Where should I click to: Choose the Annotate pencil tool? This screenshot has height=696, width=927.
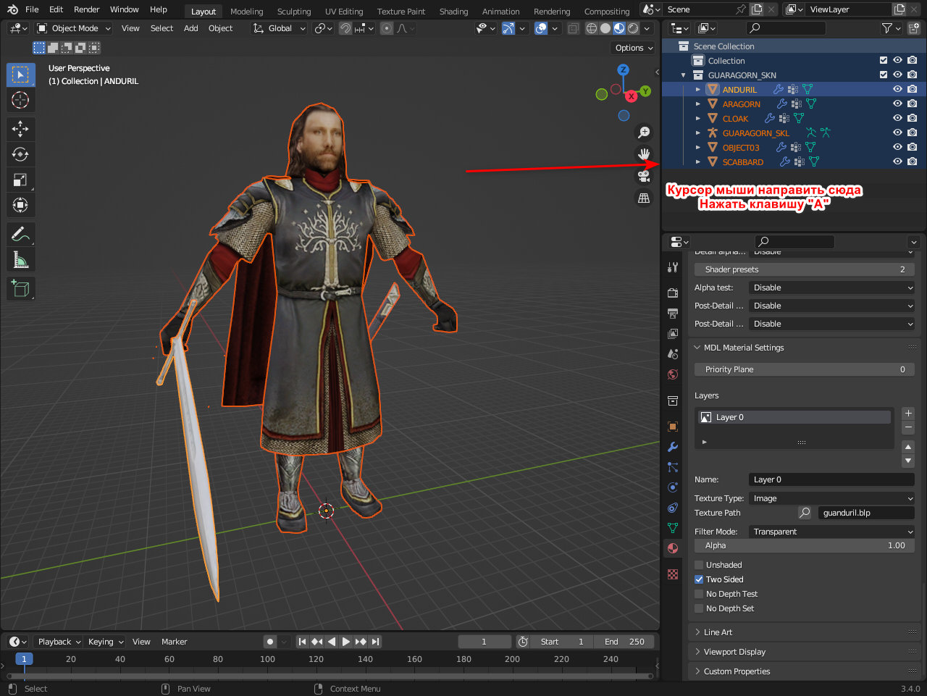click(x=20, y=234)
